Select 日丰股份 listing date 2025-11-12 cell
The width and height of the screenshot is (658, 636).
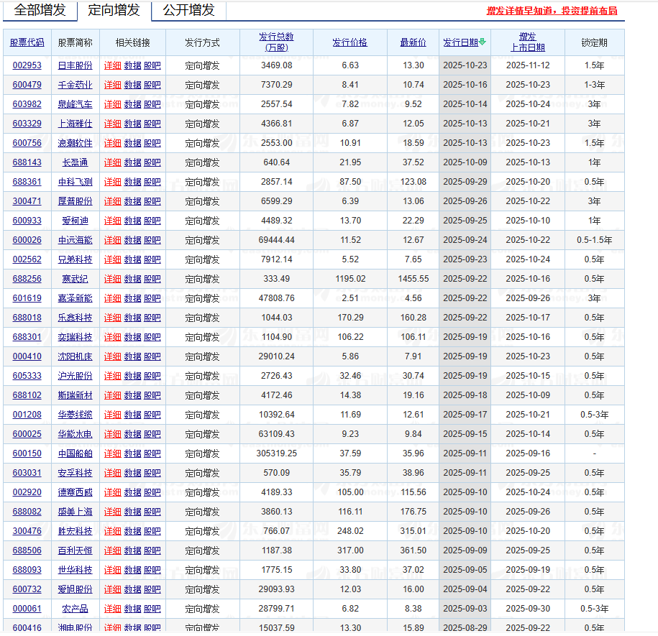click(528, 65)
